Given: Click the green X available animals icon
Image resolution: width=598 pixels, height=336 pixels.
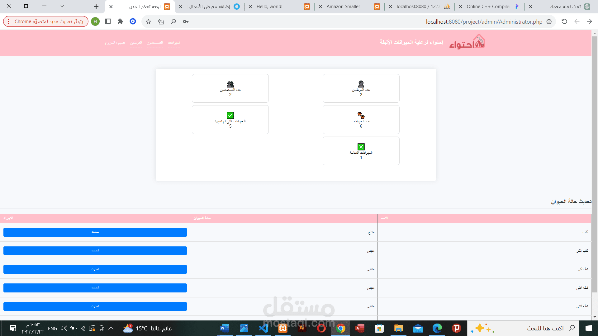Looking at the screenshot, I should (x=361, y=147).
